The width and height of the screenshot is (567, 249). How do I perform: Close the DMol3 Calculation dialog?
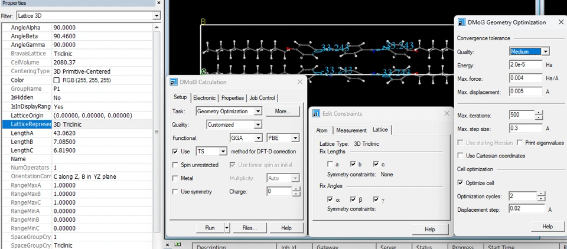(300, 82)
